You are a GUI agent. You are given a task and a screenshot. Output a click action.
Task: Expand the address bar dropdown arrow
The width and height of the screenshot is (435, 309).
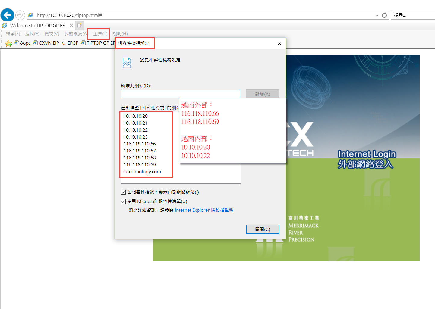pos(377,15)
